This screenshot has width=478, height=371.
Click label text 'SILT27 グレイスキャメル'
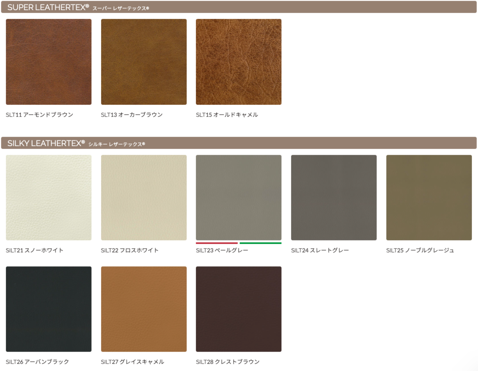(132, 361)
